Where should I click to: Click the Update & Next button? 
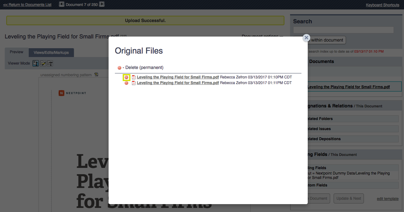[349, 198]
